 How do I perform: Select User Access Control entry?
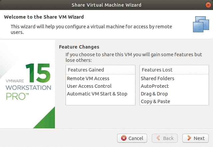point(89,86)
